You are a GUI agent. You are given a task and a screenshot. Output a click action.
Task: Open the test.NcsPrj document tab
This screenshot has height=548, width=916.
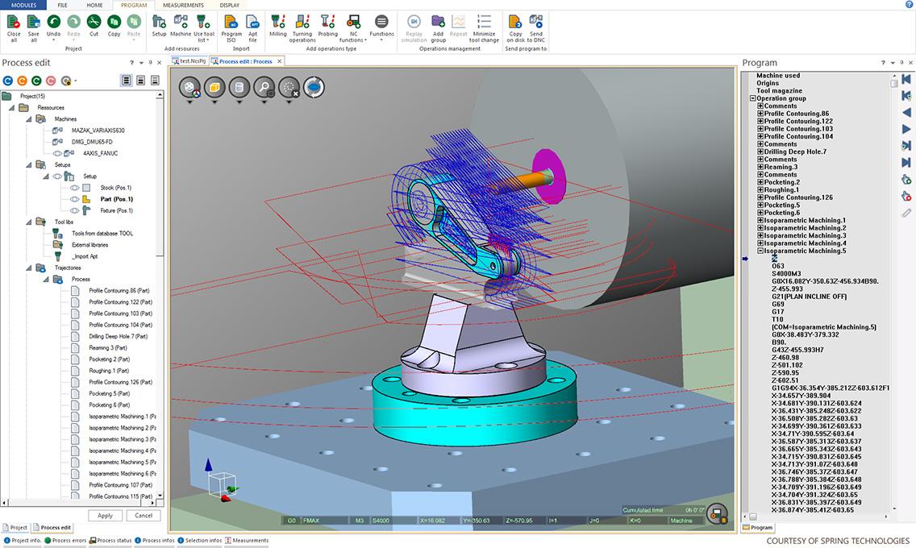tap(191, 61)
